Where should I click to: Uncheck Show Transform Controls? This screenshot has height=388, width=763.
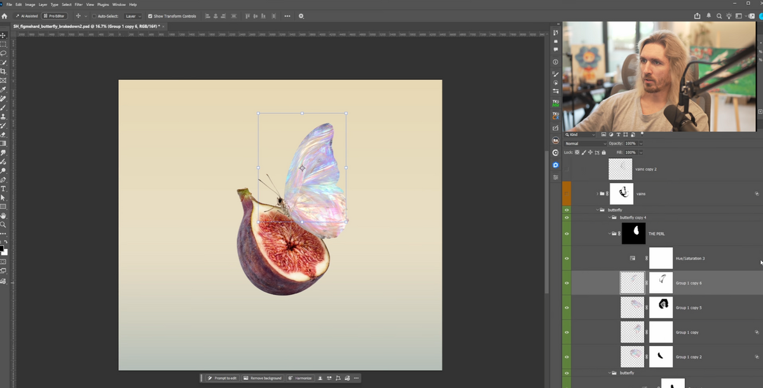point(150,16)
